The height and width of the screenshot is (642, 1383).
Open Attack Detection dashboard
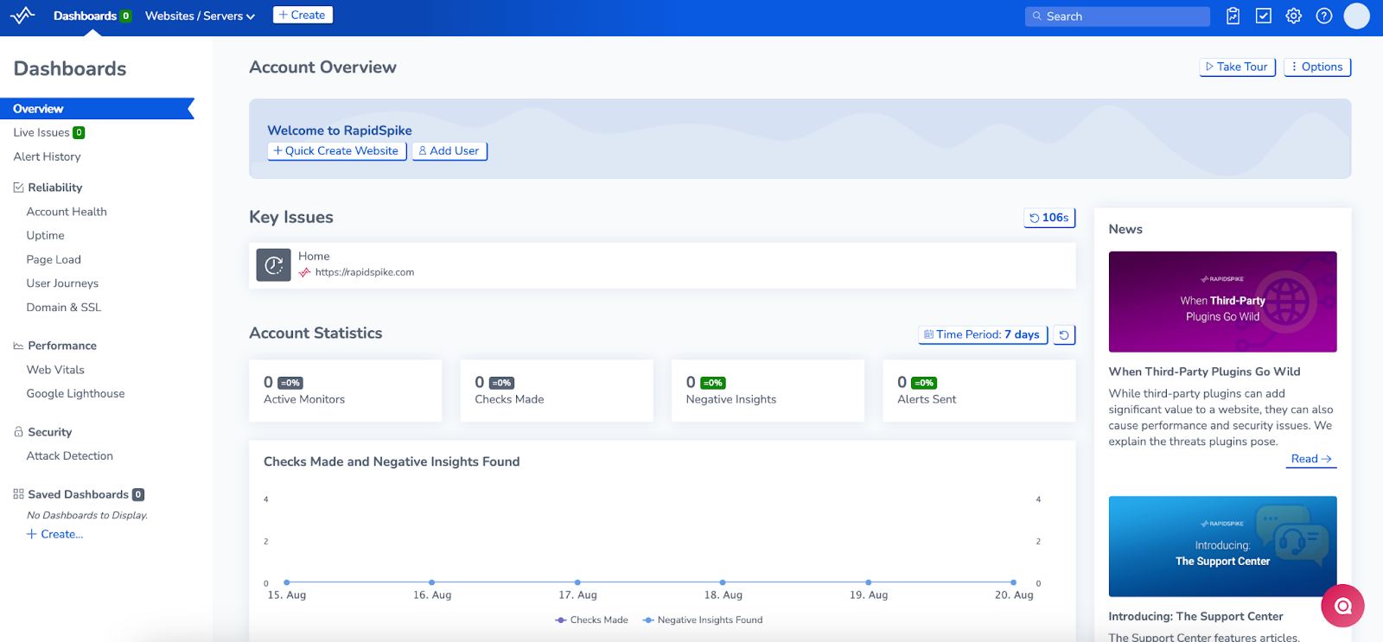(x=69, y=456)
